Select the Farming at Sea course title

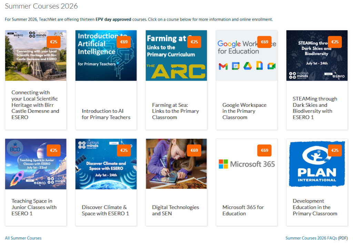pyautogui.click(x=173, y=111)
